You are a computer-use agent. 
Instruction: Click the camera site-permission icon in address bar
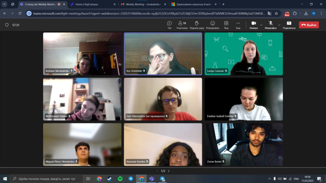tap(29, 13)
